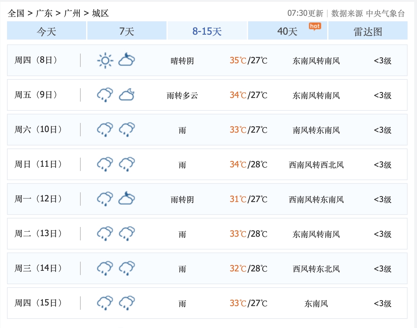The width and height of the screenshot is (417, 328).
Task: Click the cloudy icon next to Thursday's sun icon
Action: pos(127,60)
